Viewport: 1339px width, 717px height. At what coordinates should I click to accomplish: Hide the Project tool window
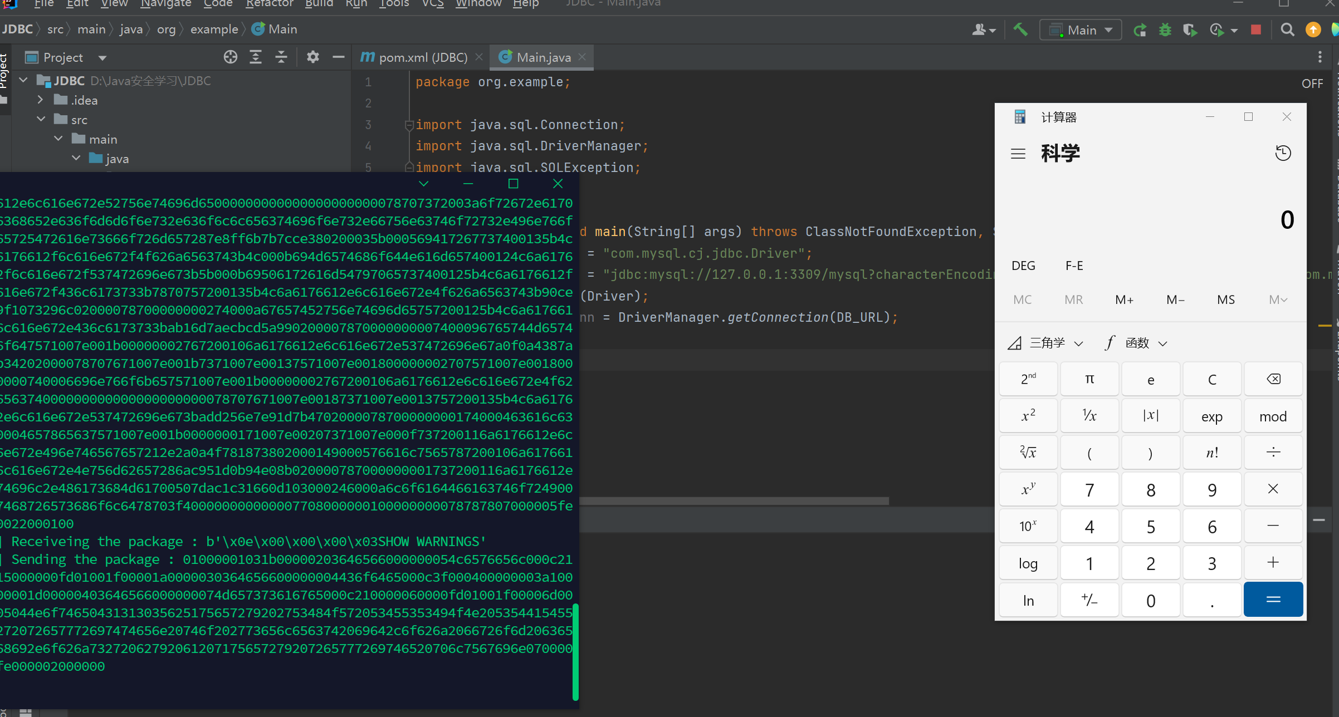coord(338,57)
